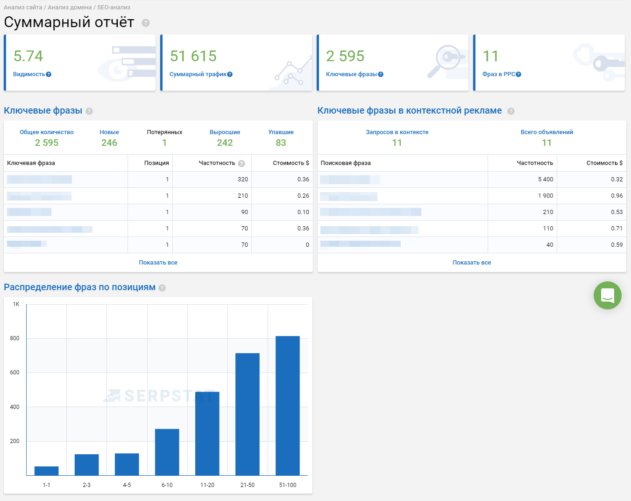Open Анализ сайта breadcrumb link
Image resolution: width=631 pixels, height=501 pixels.
pos(23,7)
